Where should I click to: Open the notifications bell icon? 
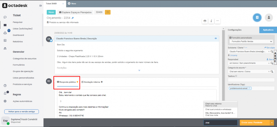[x=5, y=93]
